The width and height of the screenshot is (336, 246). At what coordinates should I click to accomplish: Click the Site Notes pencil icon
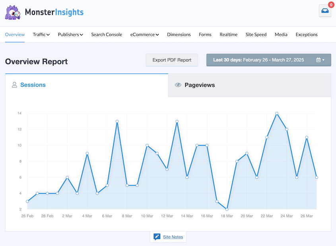157,237
